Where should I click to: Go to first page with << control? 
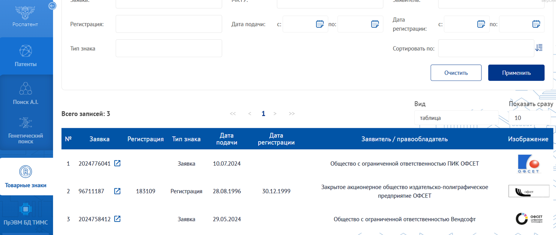[x=233, y=114]
